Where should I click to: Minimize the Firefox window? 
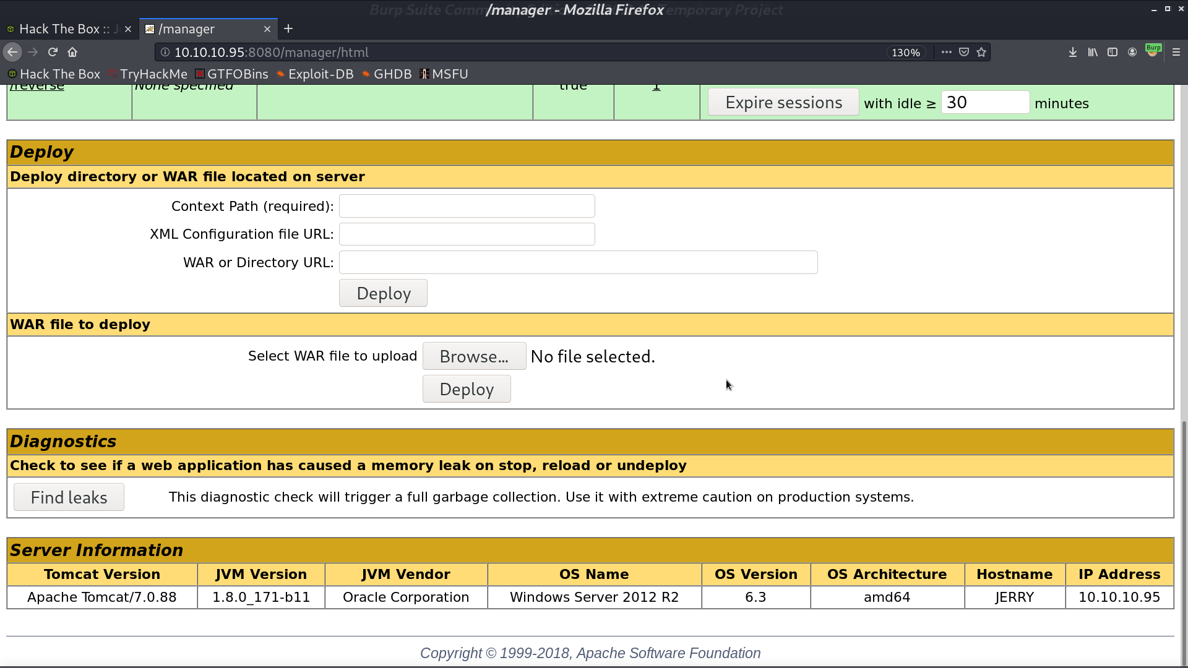click(x=1154, y=9)
